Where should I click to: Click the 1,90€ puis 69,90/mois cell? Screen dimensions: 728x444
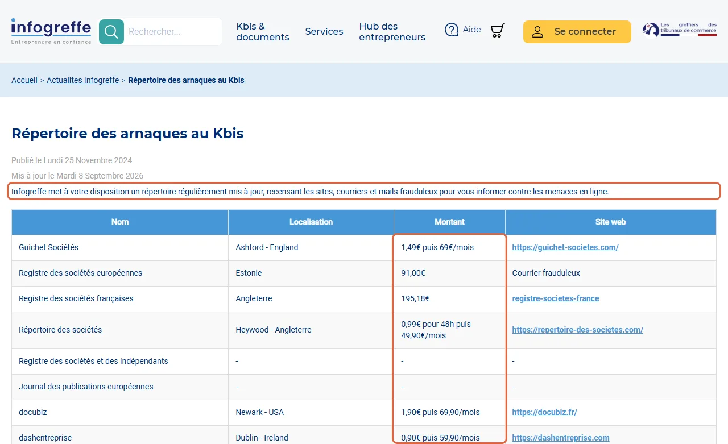pyautogui.click(x=449, y=413)
